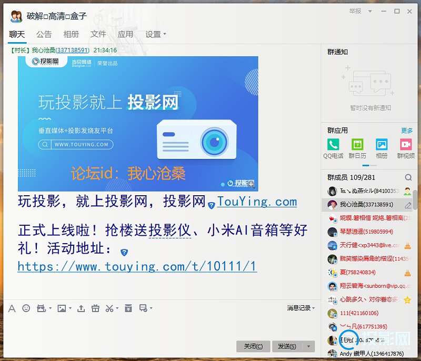Open the 公告 tab
Viewport: 421px width, 361px height.
pos(44,34)
